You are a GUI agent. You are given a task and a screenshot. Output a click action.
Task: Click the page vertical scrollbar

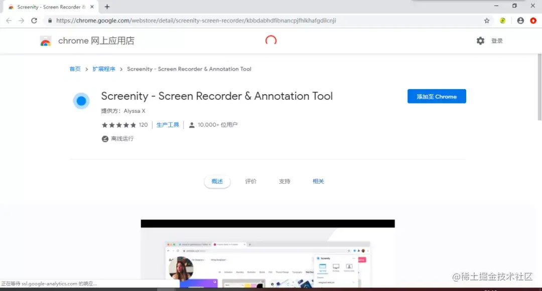tap(539, 87)
